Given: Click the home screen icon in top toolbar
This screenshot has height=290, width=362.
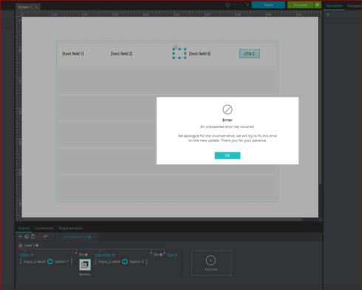Looking at the screenshot, I should (x=228, y=5).
